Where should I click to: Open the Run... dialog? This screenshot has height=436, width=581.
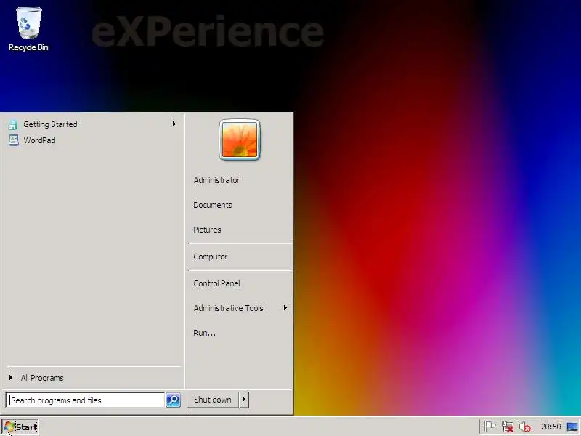point(204,333)
